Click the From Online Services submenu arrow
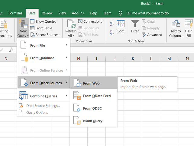 click(x=66, y=70)
